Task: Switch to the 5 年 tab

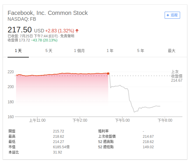Action: coord(141,51)
